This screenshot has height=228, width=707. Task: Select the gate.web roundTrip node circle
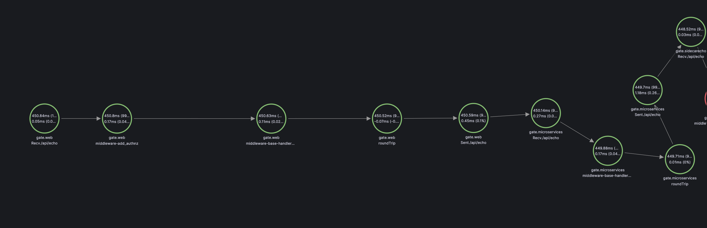tap(387, 118)
